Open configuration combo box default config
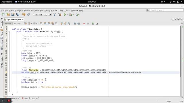184x103 pixels. coord(42,15)
